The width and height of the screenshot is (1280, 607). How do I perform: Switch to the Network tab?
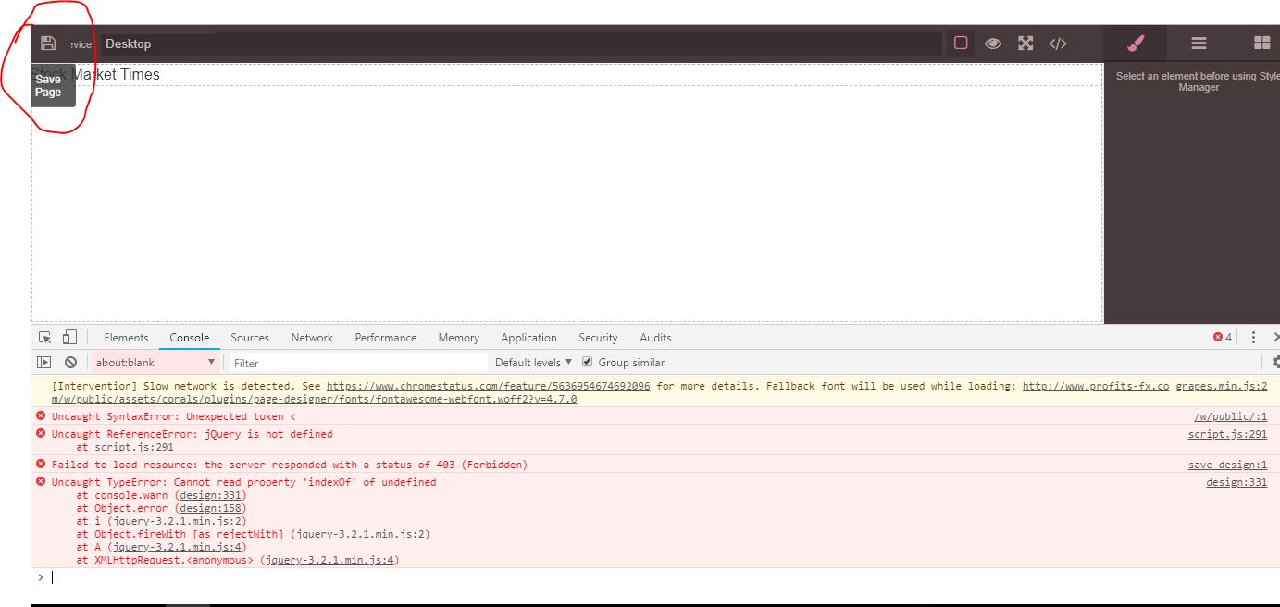[x=312, y=338]
